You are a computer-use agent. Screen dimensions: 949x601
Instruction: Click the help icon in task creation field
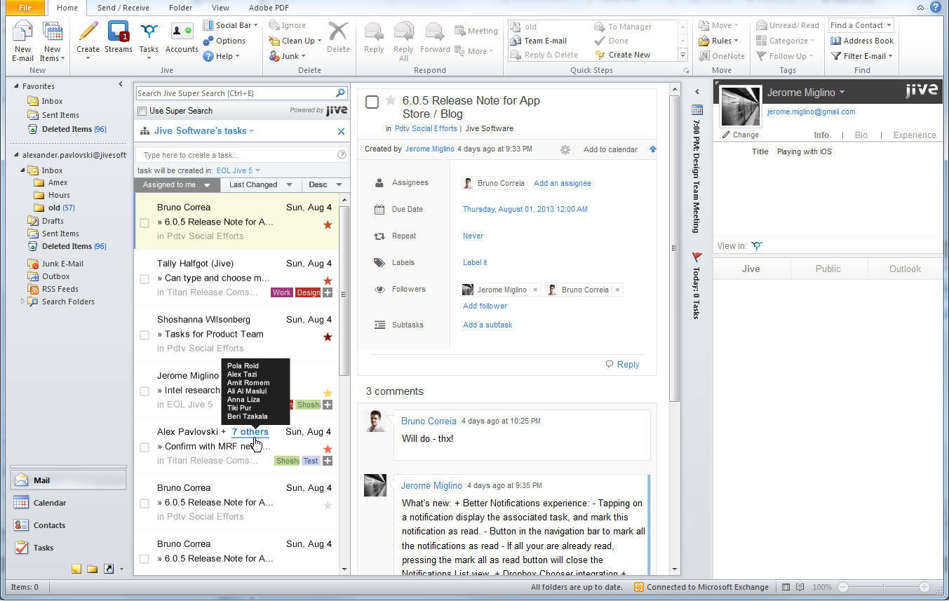[x=342, y=155]
